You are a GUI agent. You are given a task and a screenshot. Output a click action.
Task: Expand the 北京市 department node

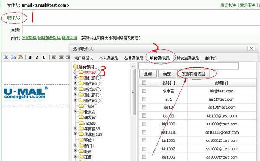coord(75,111)
